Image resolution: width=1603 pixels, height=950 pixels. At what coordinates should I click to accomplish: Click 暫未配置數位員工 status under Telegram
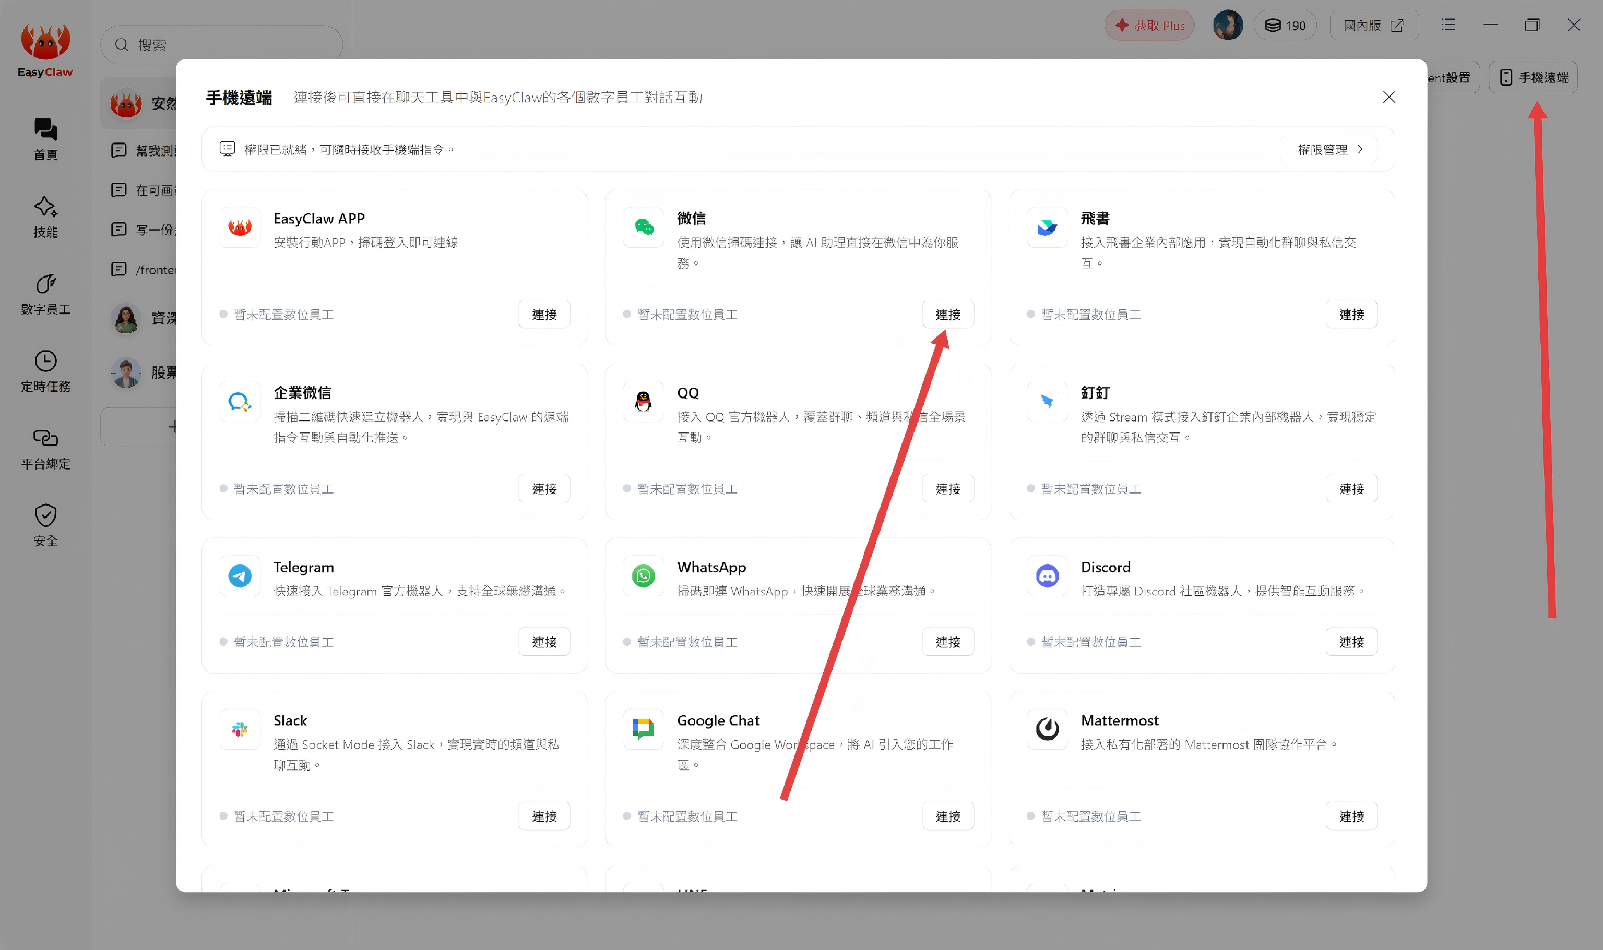(x=277, y=642)
